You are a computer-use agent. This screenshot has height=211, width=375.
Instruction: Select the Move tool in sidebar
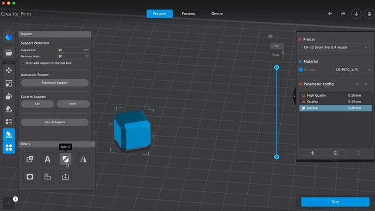tap(9, 70)
